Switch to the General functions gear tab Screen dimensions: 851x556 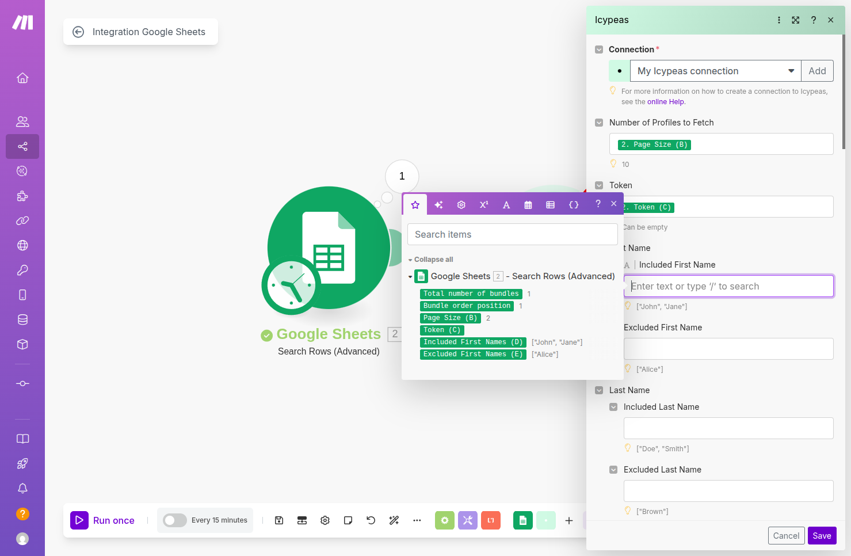461,205
